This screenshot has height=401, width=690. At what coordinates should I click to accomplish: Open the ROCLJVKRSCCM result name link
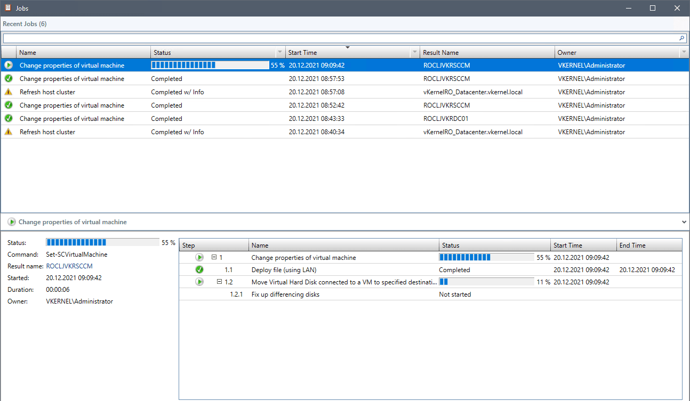(x=69, y=266)
